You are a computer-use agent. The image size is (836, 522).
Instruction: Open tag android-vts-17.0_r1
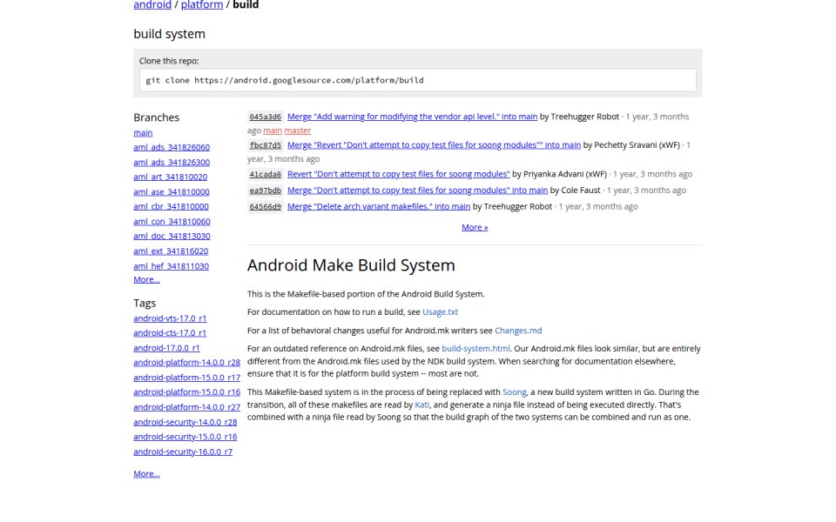170,318
